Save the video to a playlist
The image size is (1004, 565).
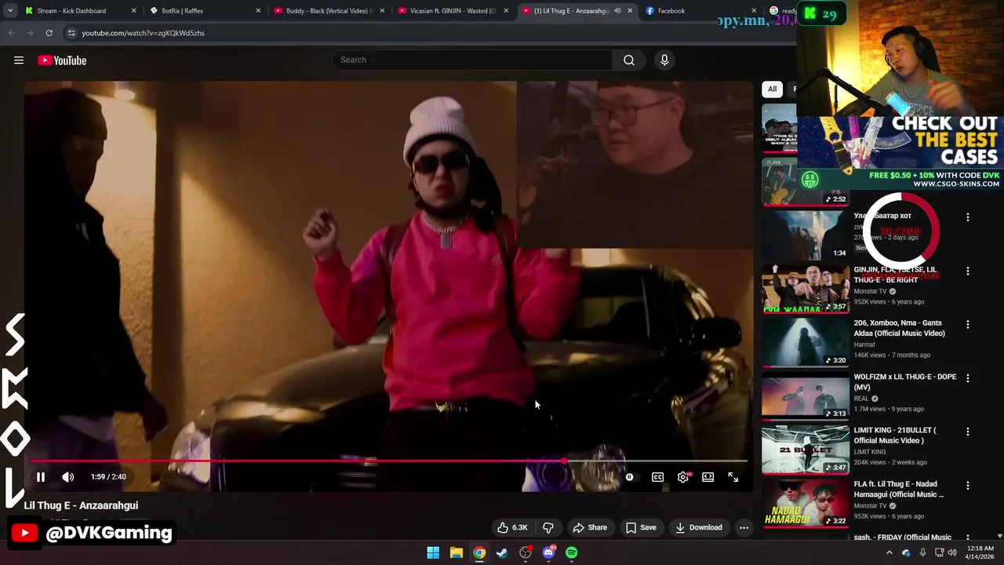(x=640, y=527)
